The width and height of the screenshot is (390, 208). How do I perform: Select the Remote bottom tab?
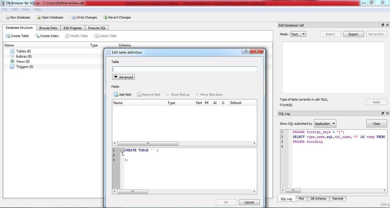click(338, 198)
